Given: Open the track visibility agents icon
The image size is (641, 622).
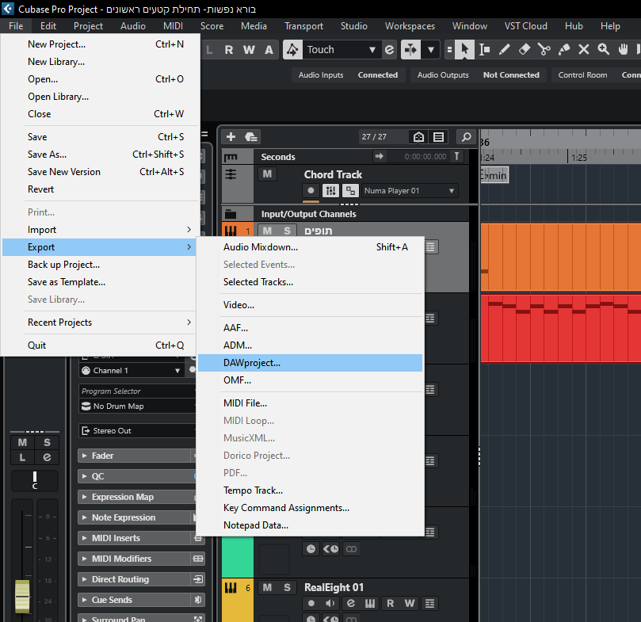Looking at the screenshot, I should (418, 136).
